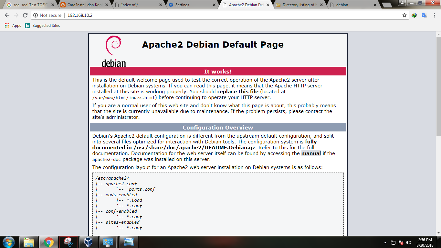Click the '/etc/apache2/' line
The height and width of the screenshot is (248, 441).
(112, 178)
